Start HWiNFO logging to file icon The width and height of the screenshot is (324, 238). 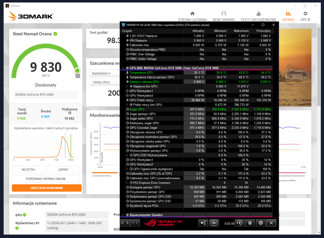click(x=250, y=223)
